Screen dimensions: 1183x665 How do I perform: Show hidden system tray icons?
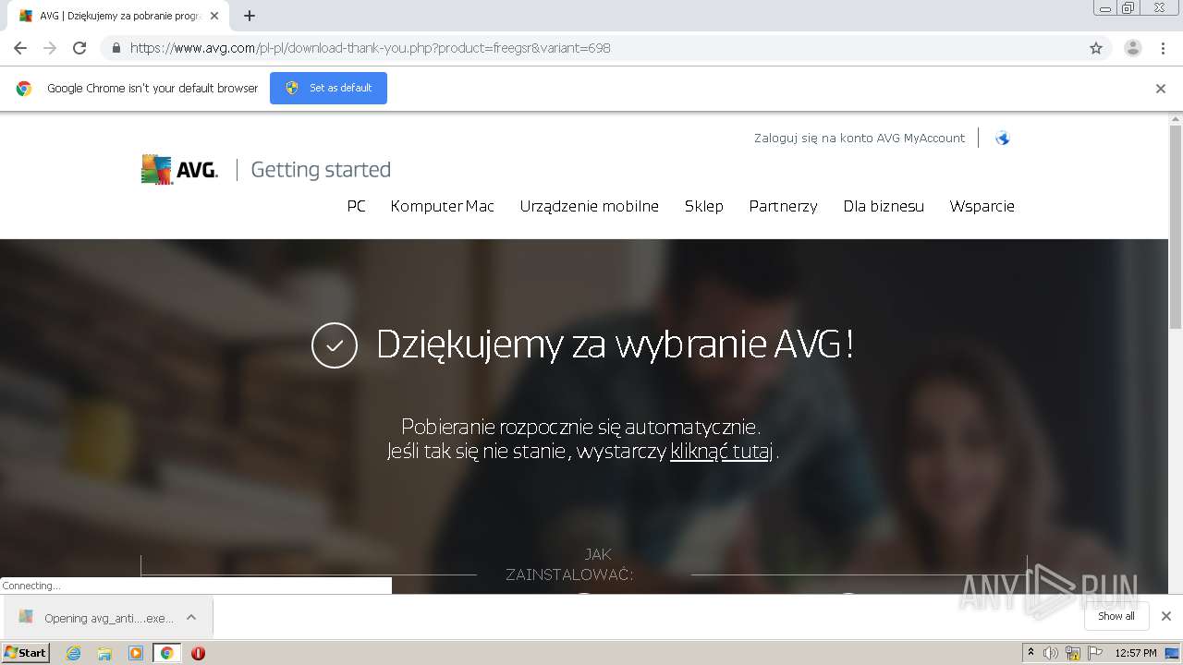coord(1031,653)
